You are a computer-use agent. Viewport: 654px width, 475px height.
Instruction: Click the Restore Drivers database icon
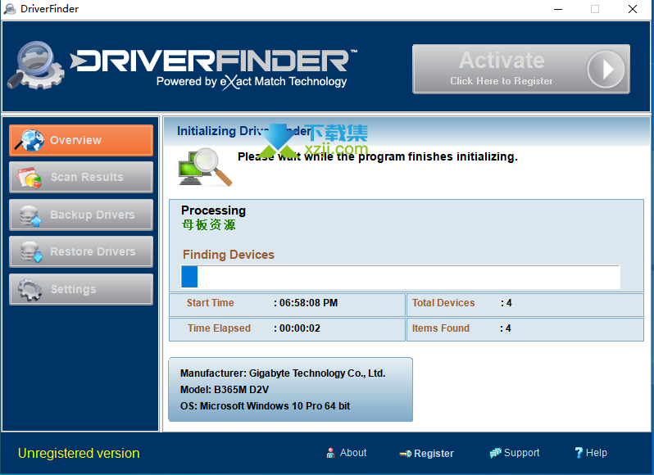click(x=31, y=252)
